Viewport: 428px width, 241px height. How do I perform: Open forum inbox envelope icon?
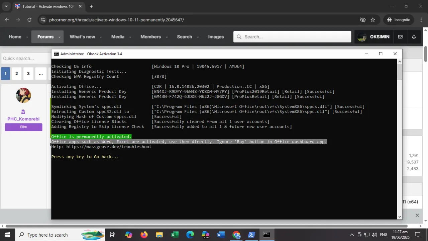pos(400,37)
